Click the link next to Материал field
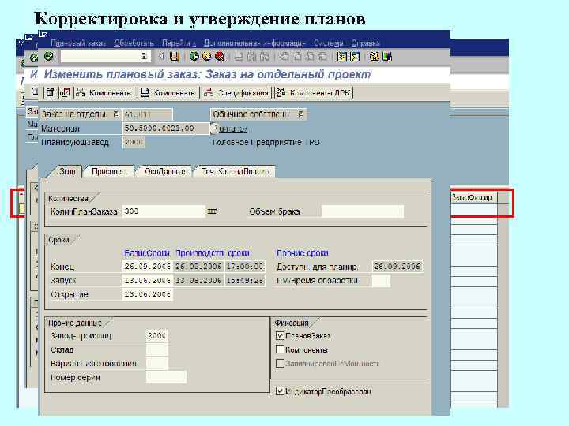Screen dimensions: 569x426 (234, 129)
